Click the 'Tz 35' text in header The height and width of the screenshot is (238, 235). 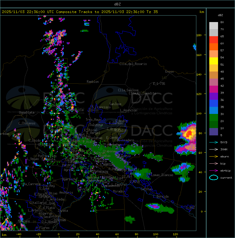click(x=152, y=12)
